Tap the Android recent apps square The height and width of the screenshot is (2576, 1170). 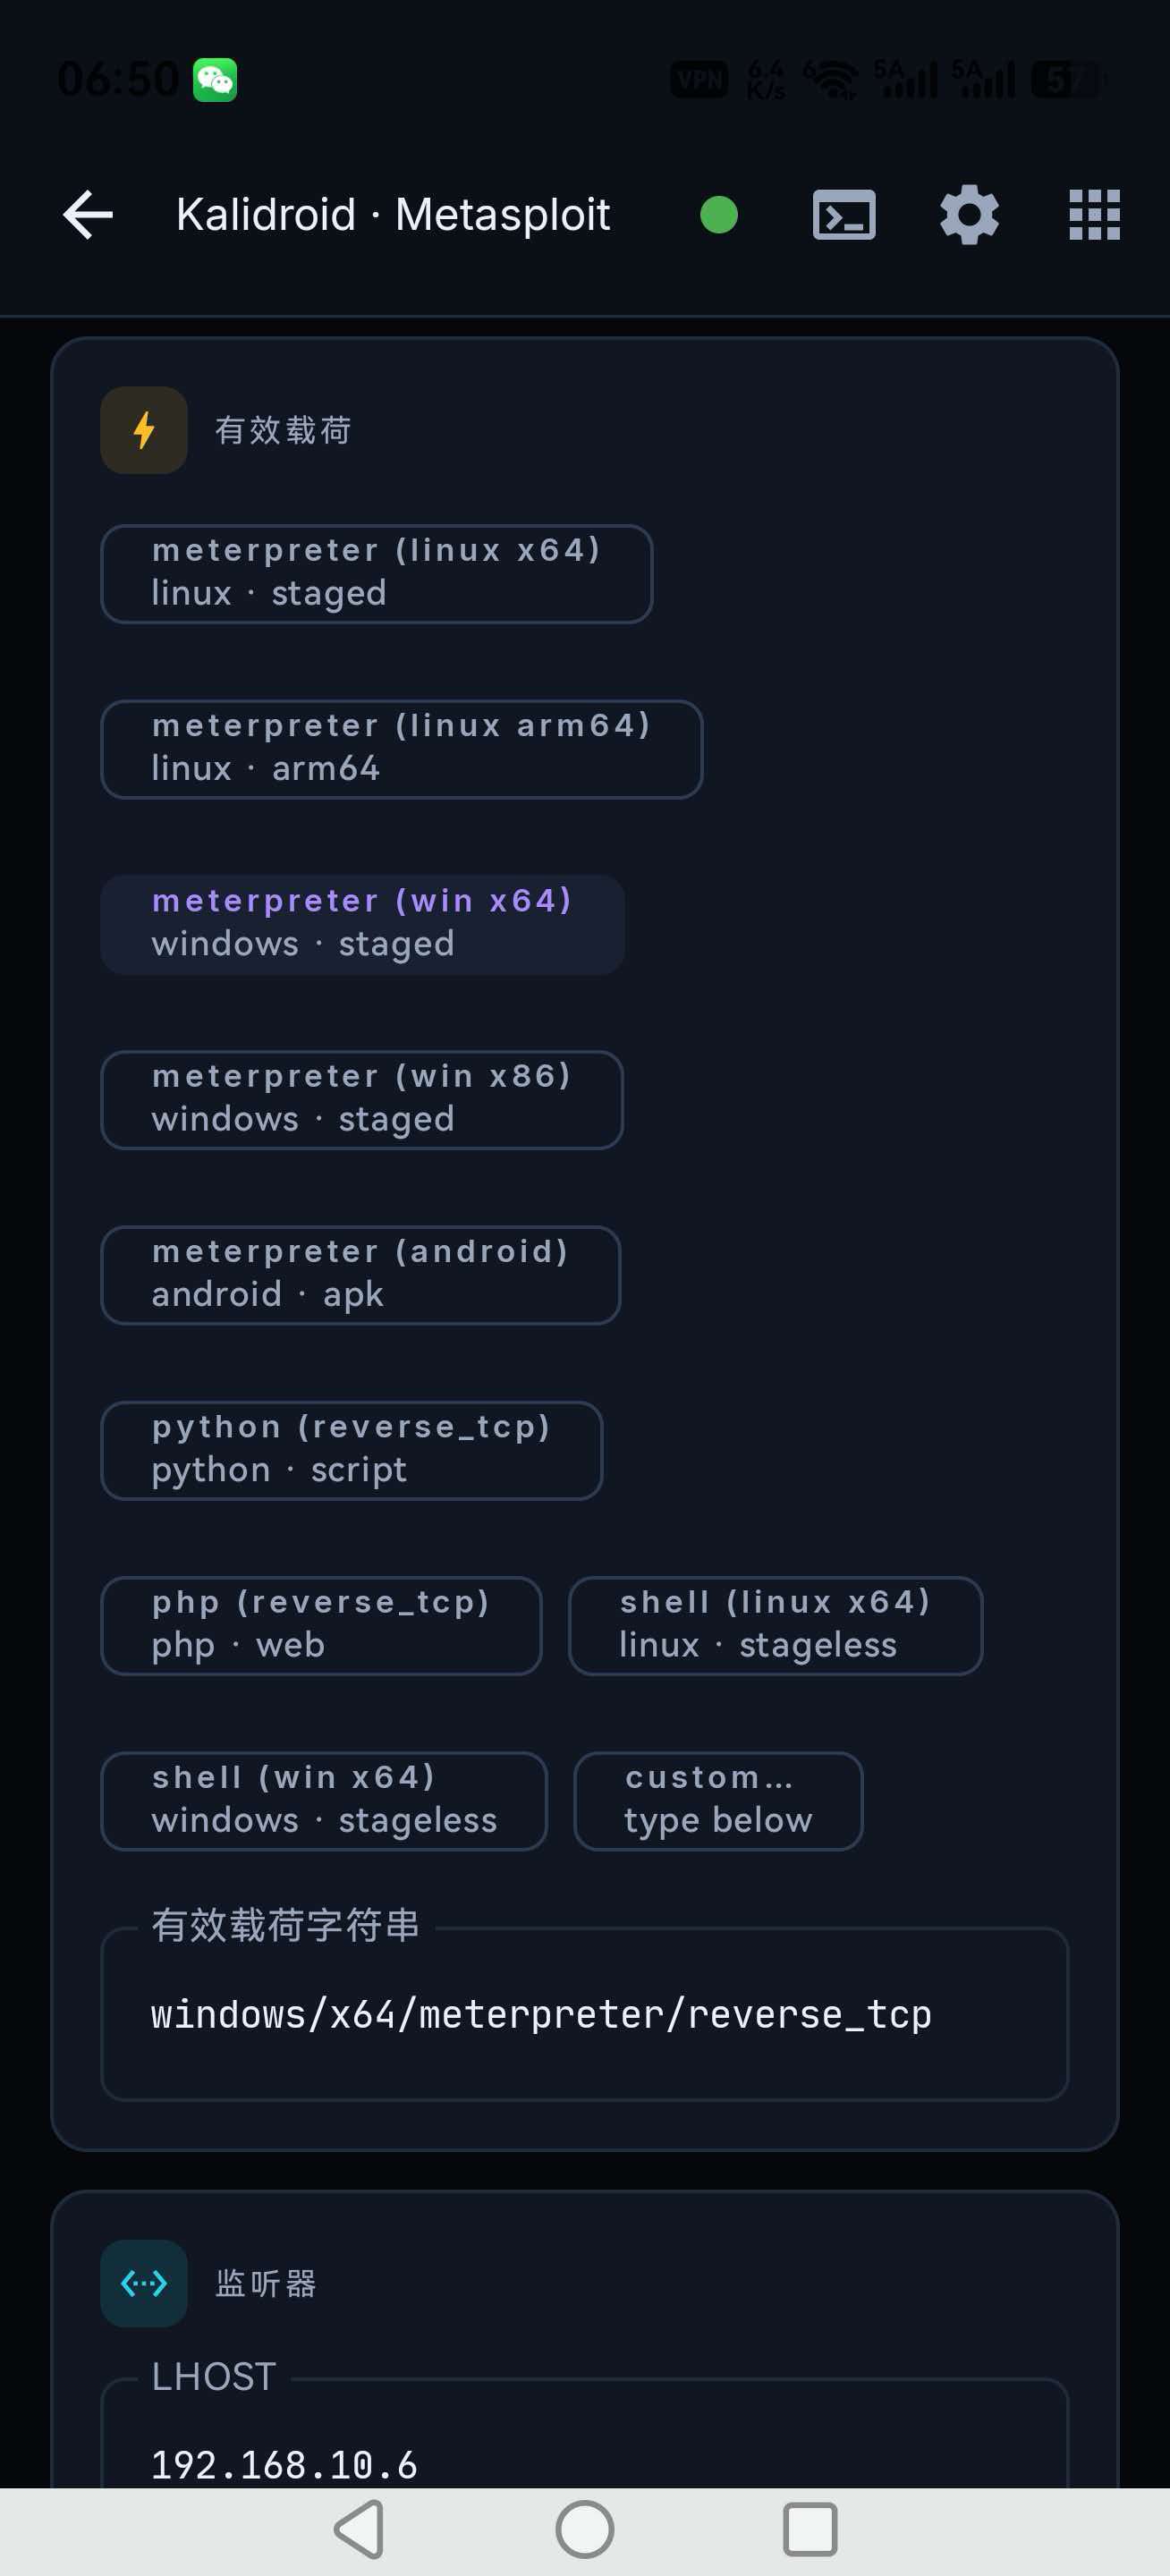(x=810, y=2529)
